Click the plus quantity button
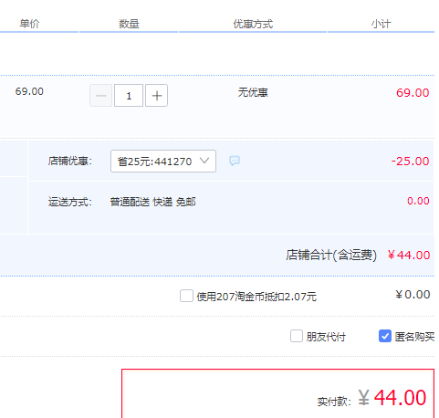 point(156,96)
